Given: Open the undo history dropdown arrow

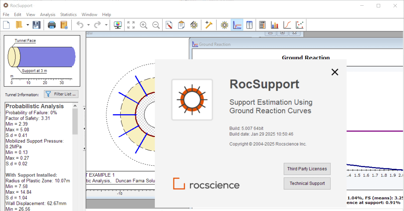Looking at the screenshot, I should pos(88,25).
